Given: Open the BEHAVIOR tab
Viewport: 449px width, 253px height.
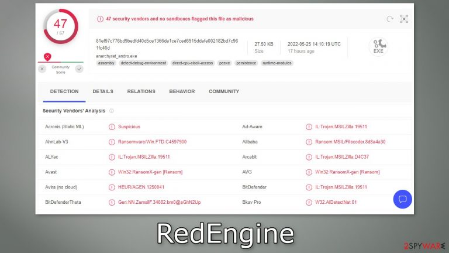Looking at the screenshot, I should 182,91.
